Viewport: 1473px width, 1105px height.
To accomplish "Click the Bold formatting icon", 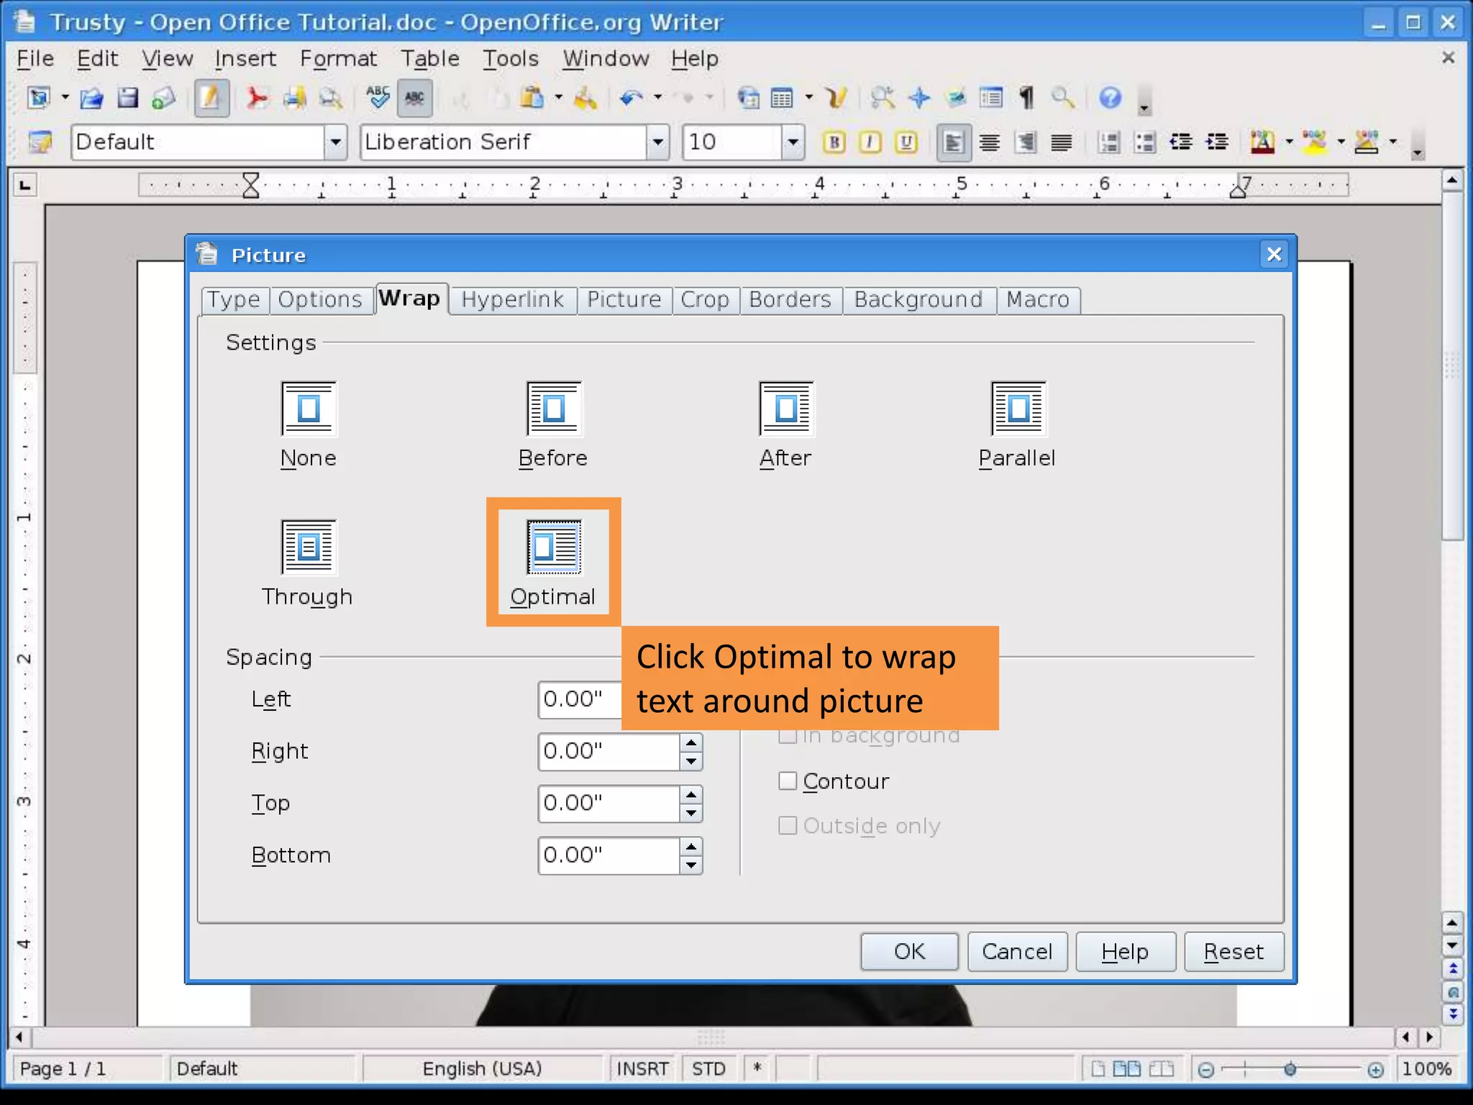I will 834,142.
